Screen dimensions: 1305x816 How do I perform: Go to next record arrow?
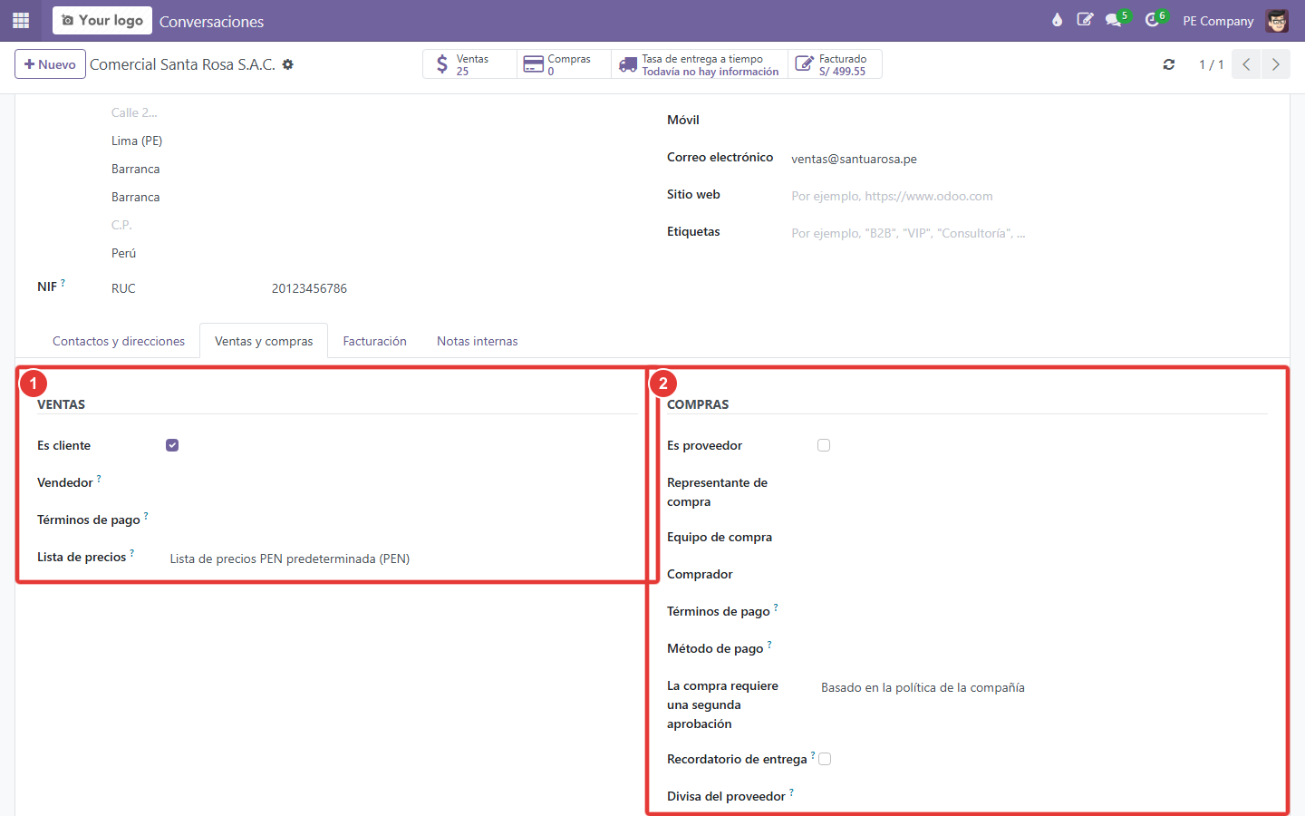click(1276, 64)
